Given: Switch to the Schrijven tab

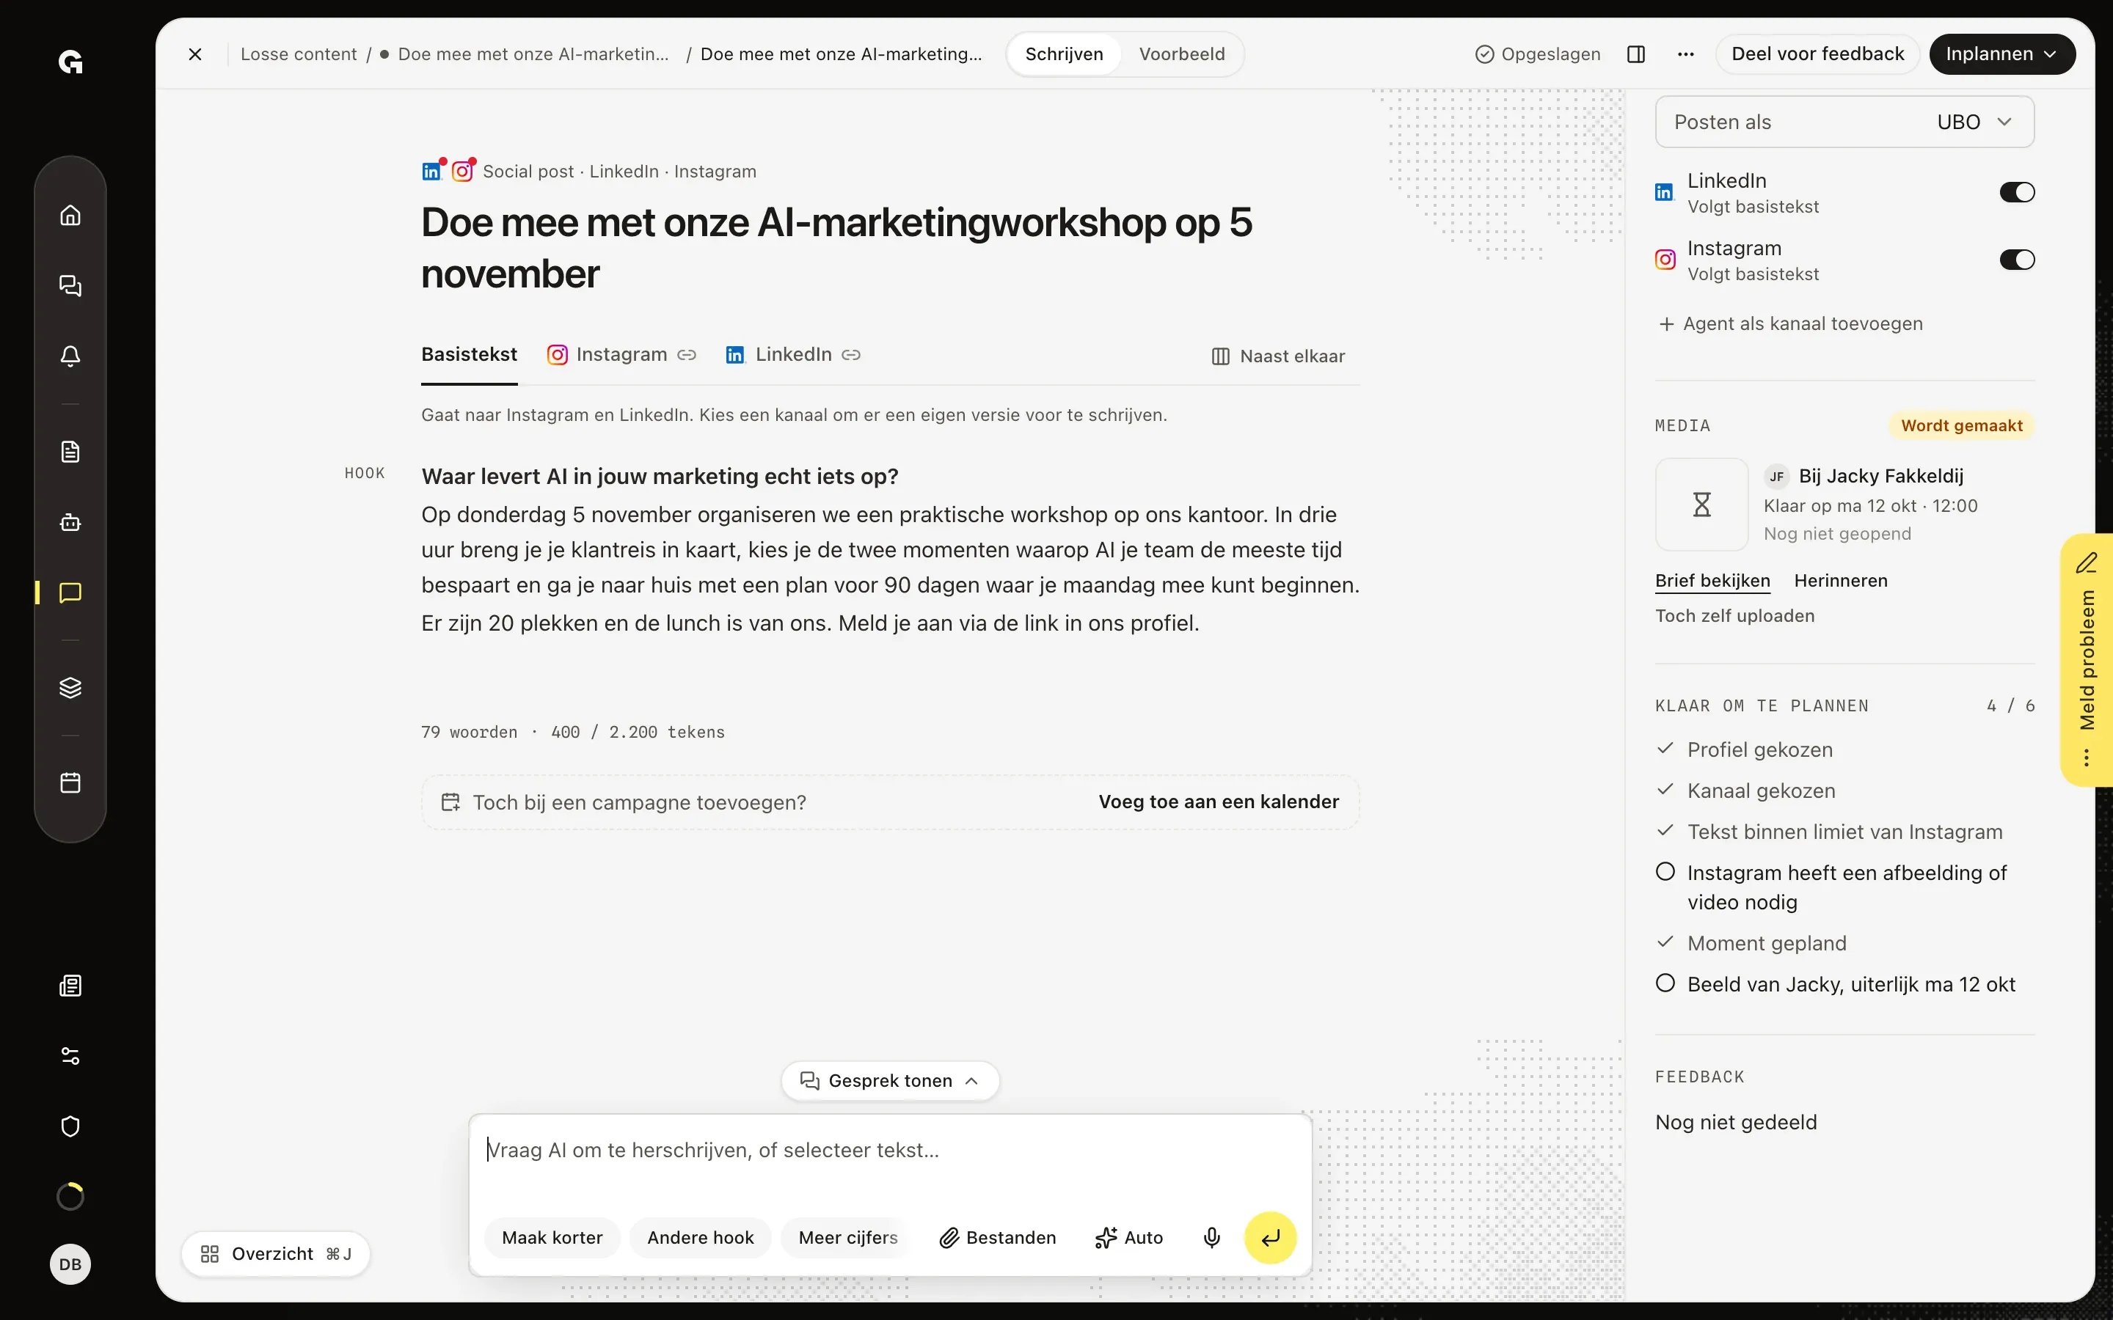Looking at the screenshot, I should click(x=1064, y=54).
